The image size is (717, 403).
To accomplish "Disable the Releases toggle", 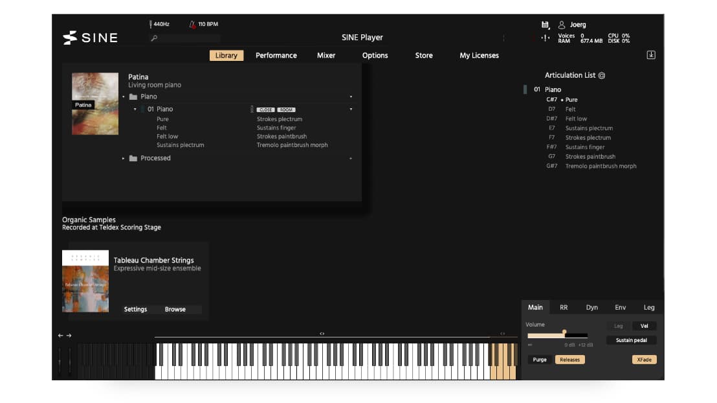I will [x=569, y=359].
